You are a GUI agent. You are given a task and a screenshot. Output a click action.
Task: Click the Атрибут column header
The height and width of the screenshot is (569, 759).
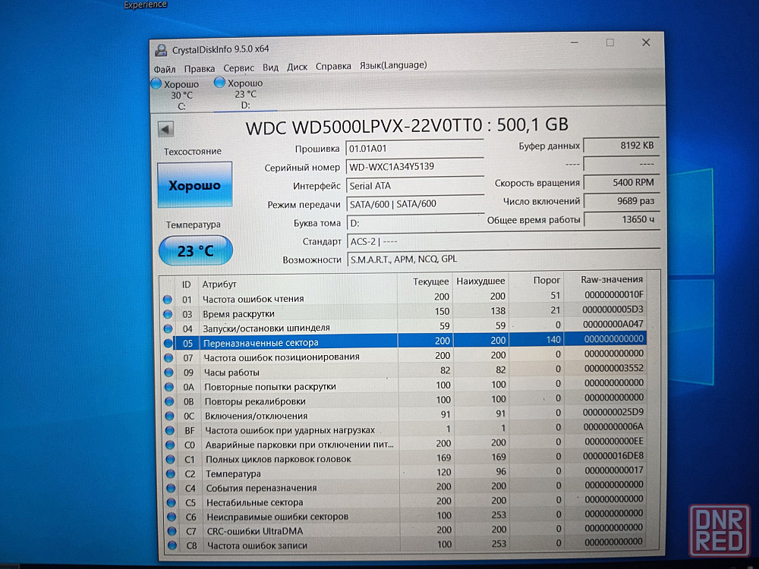pyautogui.click(x=219, y=284)
